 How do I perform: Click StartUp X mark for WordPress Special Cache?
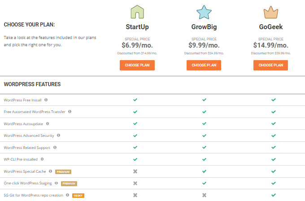(x=135, y=171)
